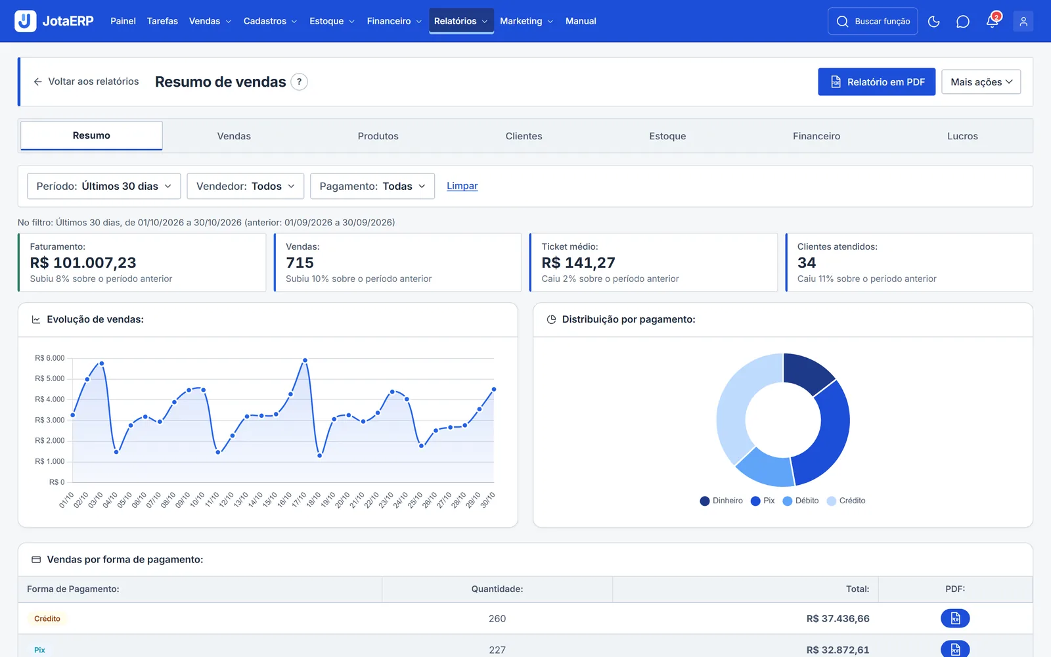The width and height of the screenshot is (1051, 657).
Task: Open the Período filter dropdown
Action: click(x=104, y=186)
